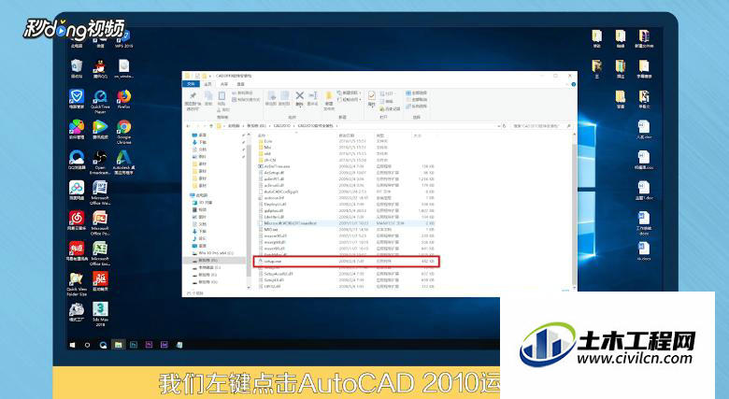729x399 pixels.
Task: Go back with the Explorer back arrow
Action: 188,126
